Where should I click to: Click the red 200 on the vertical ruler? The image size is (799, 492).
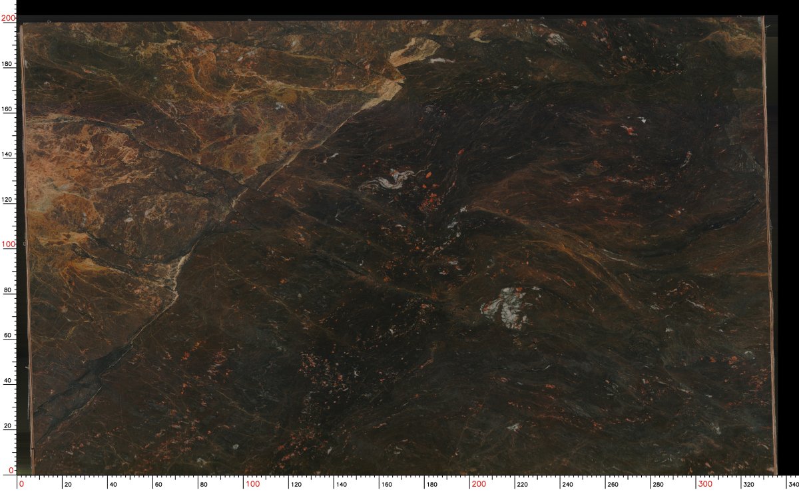8,19
